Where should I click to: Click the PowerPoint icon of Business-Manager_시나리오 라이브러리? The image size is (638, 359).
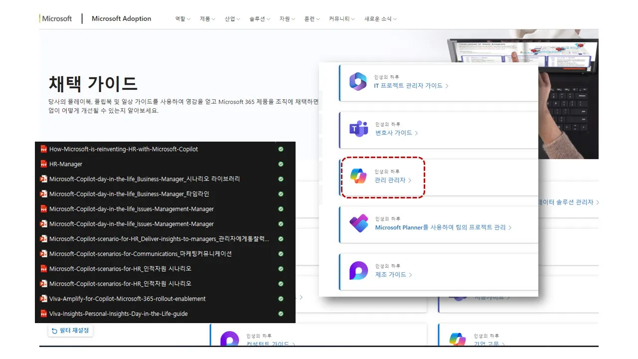click(x=43, y=179)
